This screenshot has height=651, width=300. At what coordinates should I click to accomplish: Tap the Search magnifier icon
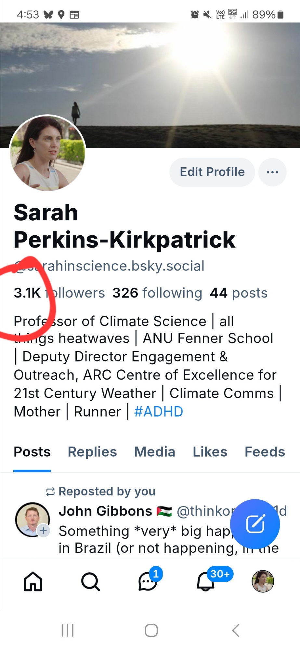(x=90, y=581)
